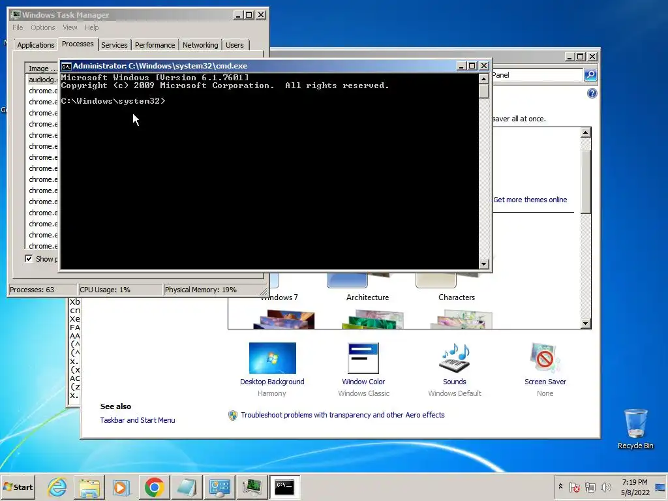Switch to the Networking tab

(200, 45)
